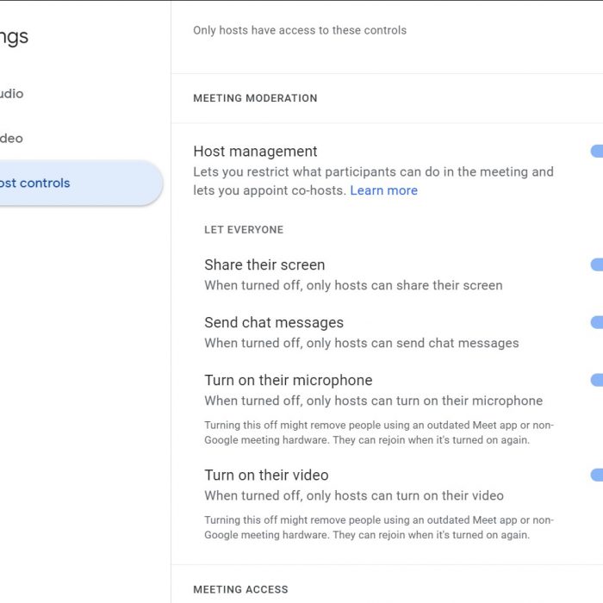The width and height of the screenshot is (603, 603).
Task: Click the Turn on their video label
Action: 266,475
